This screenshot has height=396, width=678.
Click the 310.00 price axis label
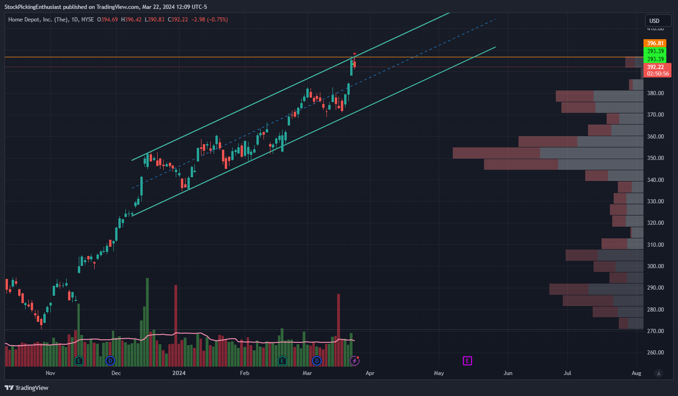(655, 244)
